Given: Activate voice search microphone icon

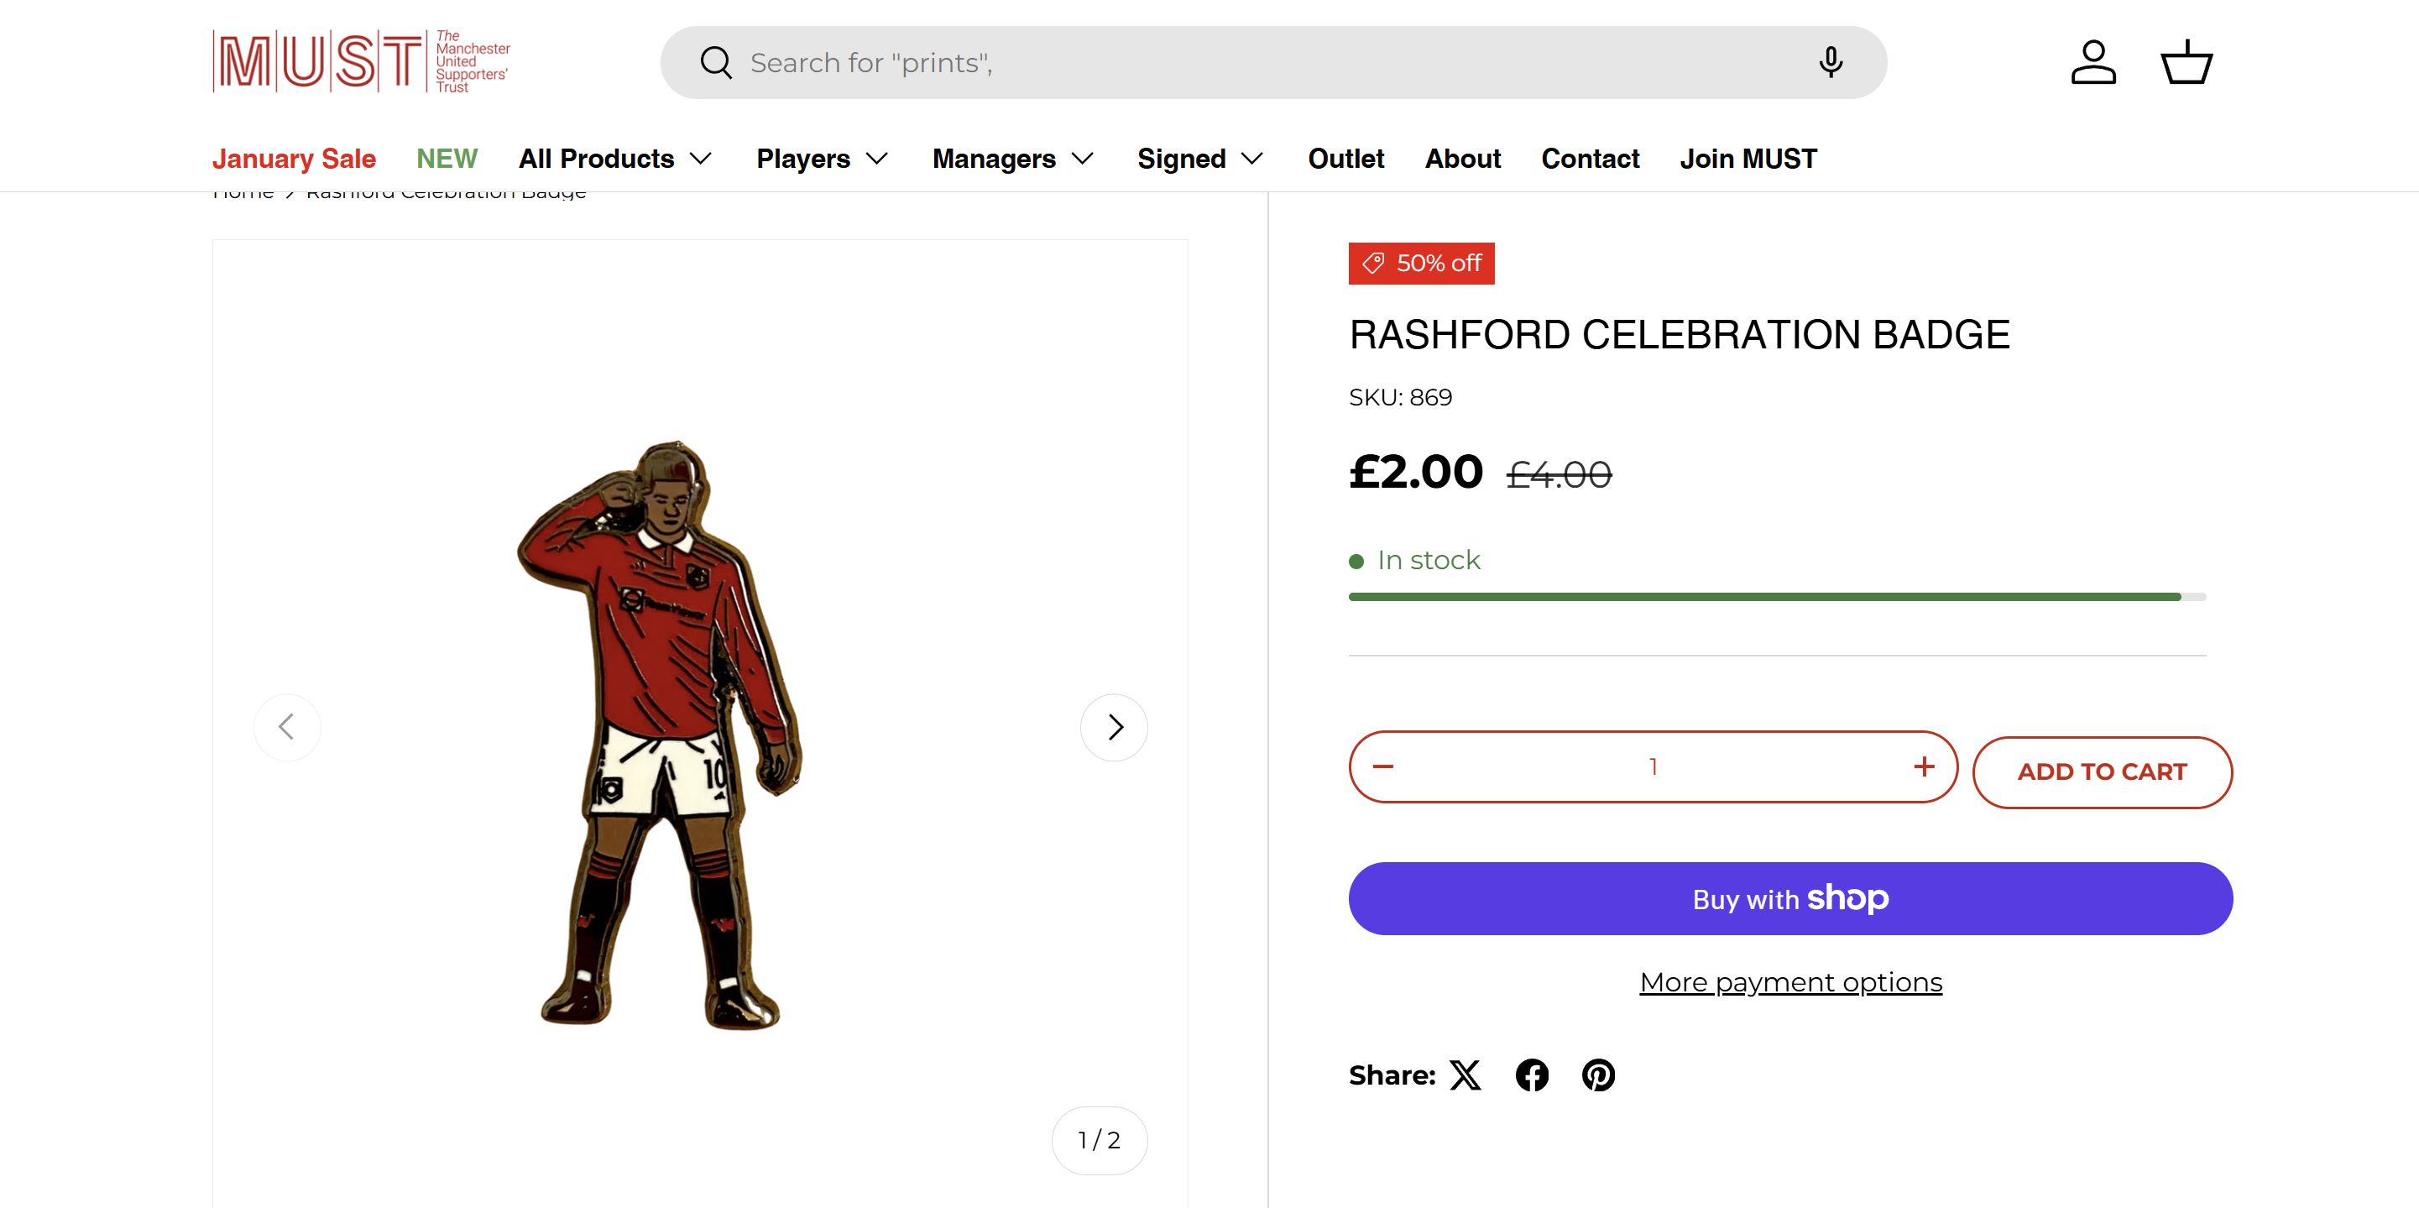Looking at the screenshot, I should point(1831,63).
